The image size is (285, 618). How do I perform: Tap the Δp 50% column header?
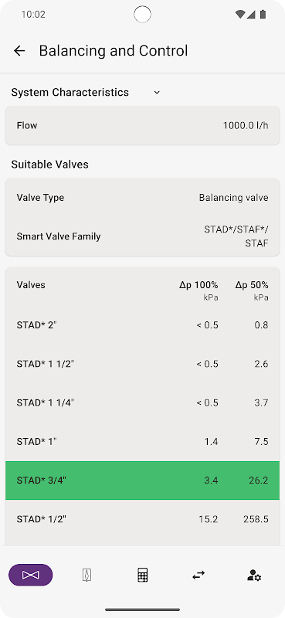point(252,290)
